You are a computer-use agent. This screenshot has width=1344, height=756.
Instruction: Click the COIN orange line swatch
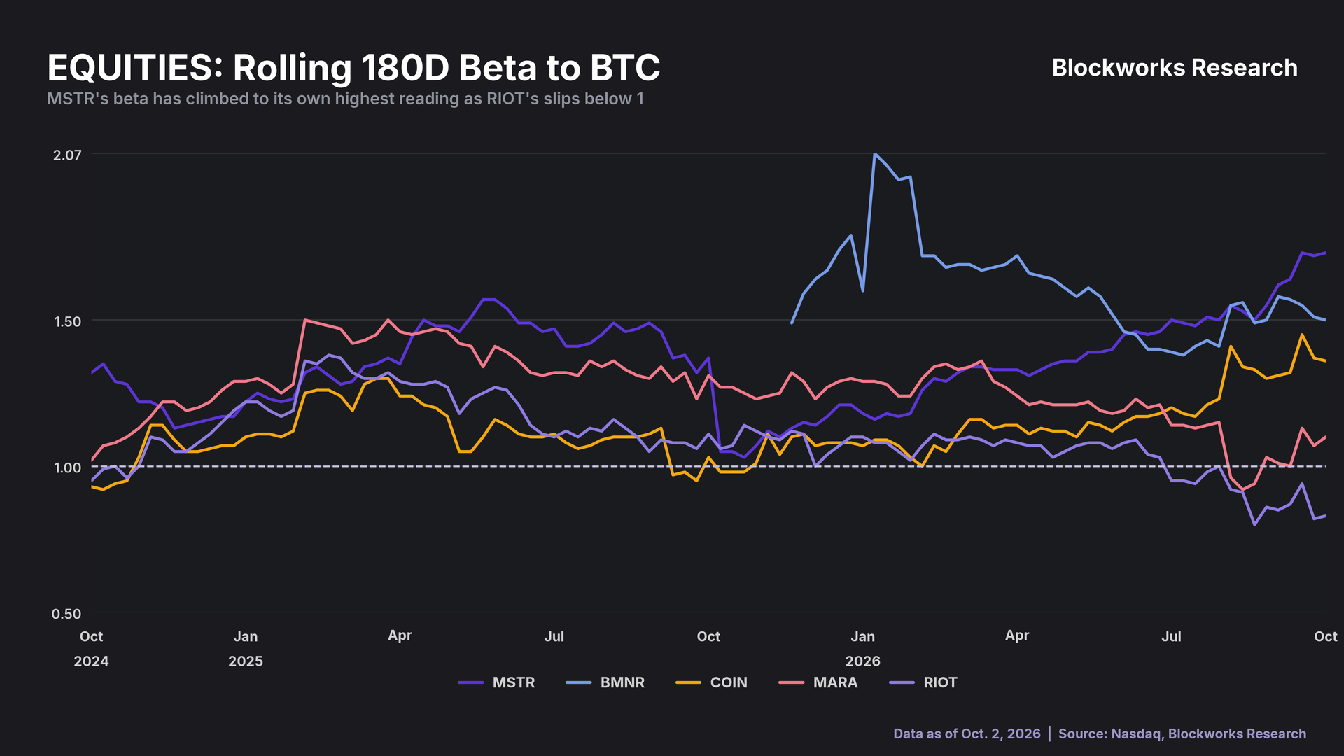pos(689,682)
